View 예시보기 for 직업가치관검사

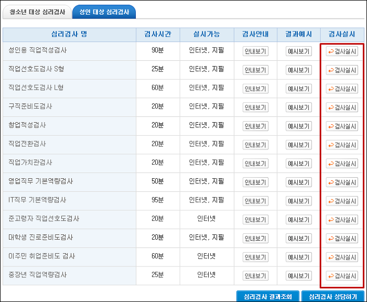coord(299,164)
